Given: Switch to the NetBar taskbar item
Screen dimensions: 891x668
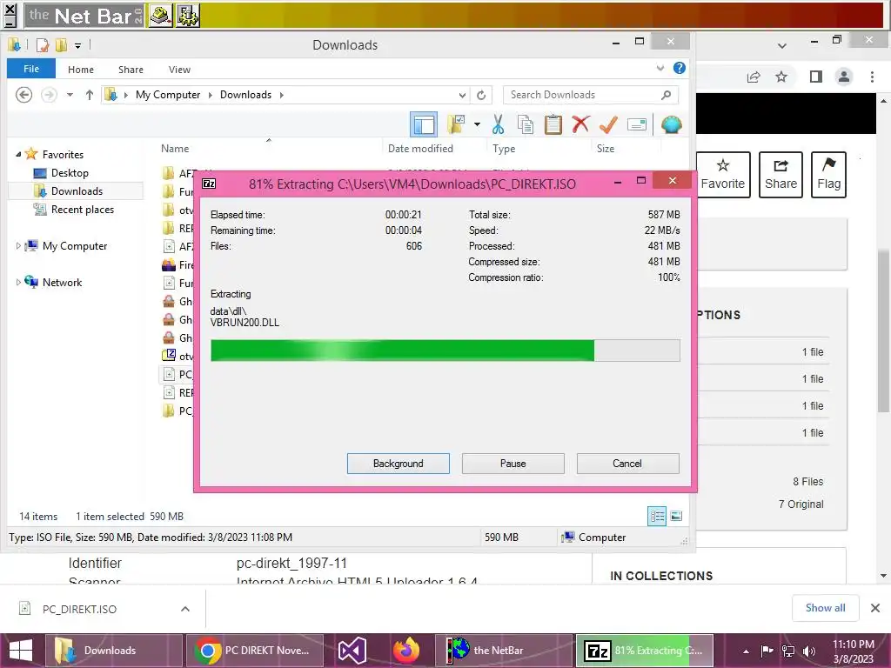Looking at the screenshot, I should tap(505, 651).
